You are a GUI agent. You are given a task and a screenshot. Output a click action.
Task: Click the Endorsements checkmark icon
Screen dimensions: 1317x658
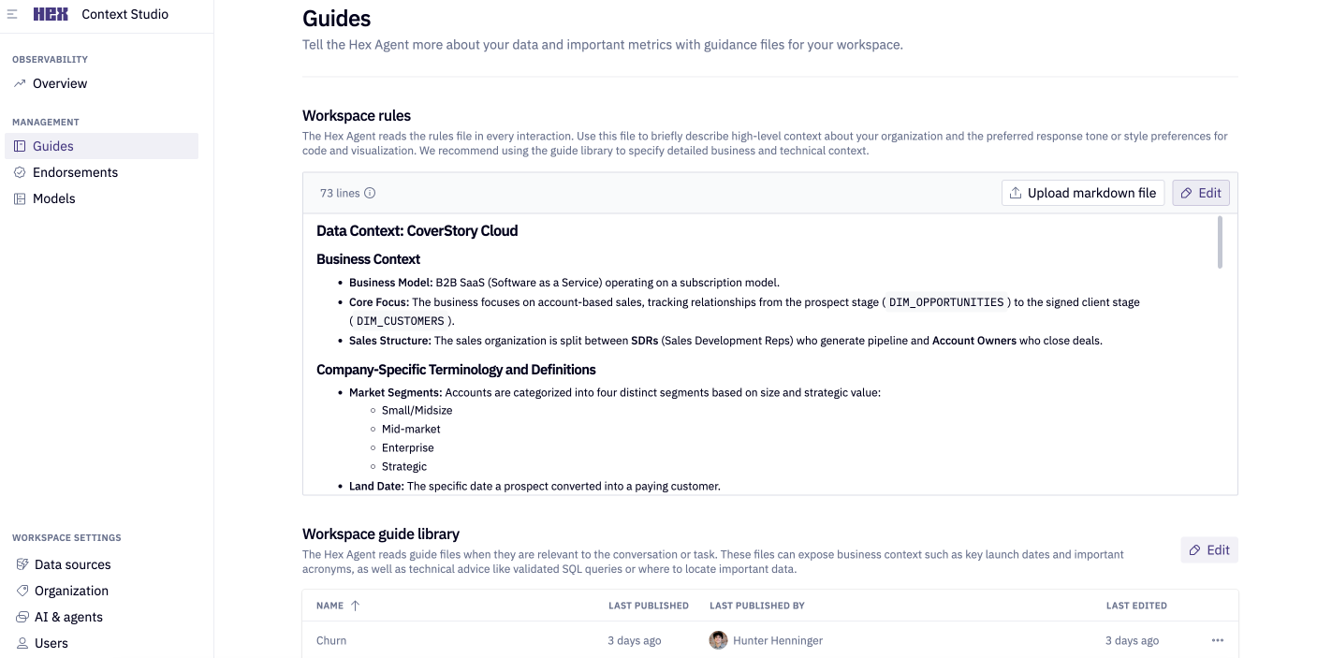coord(21,172)
